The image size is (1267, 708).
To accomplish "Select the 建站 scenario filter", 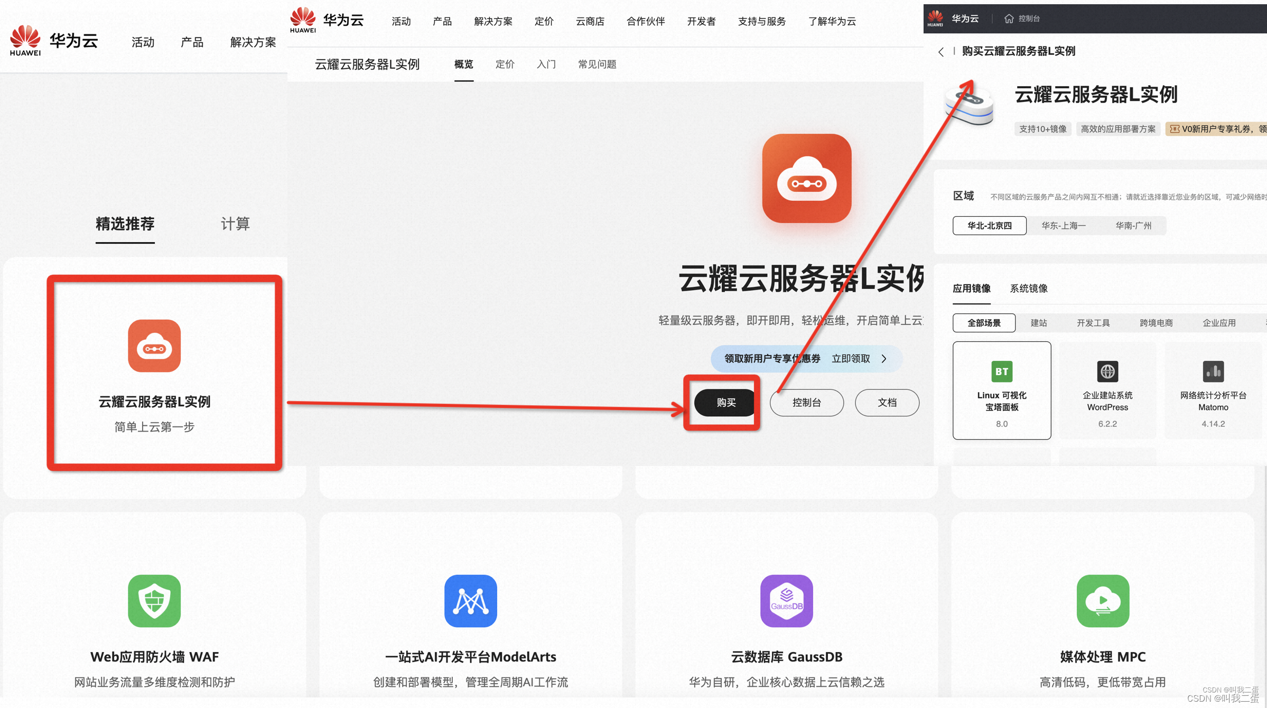I will pos(1039,323).
